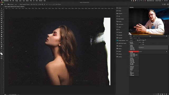
Task: Open the Actions collapsed panel
Action: pos(119,8)
